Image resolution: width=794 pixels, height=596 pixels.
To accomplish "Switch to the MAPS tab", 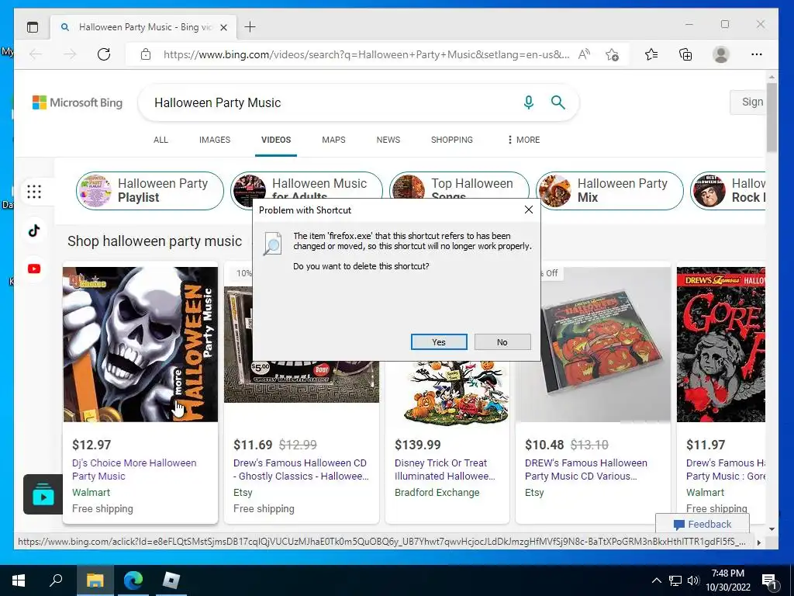I will pos(333,140).
